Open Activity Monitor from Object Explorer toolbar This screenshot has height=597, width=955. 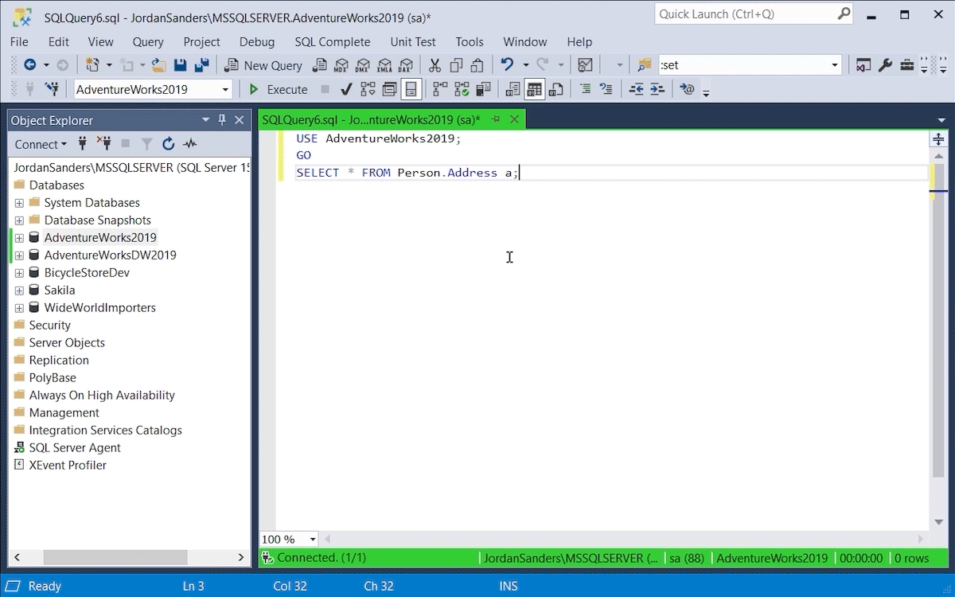click(189, 144)
